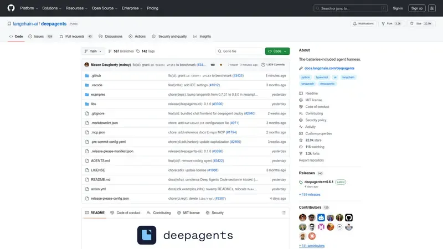Click the Notifications bell button
Image resolution: width=443 pixels, height=249 pixels.
pyautogui.click(x=363, y=24)
